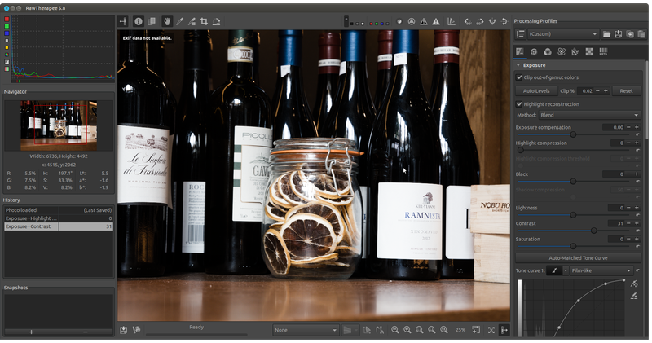Send image to external editor icon
The width and height of the screenshot is (652, 343).
136,330
